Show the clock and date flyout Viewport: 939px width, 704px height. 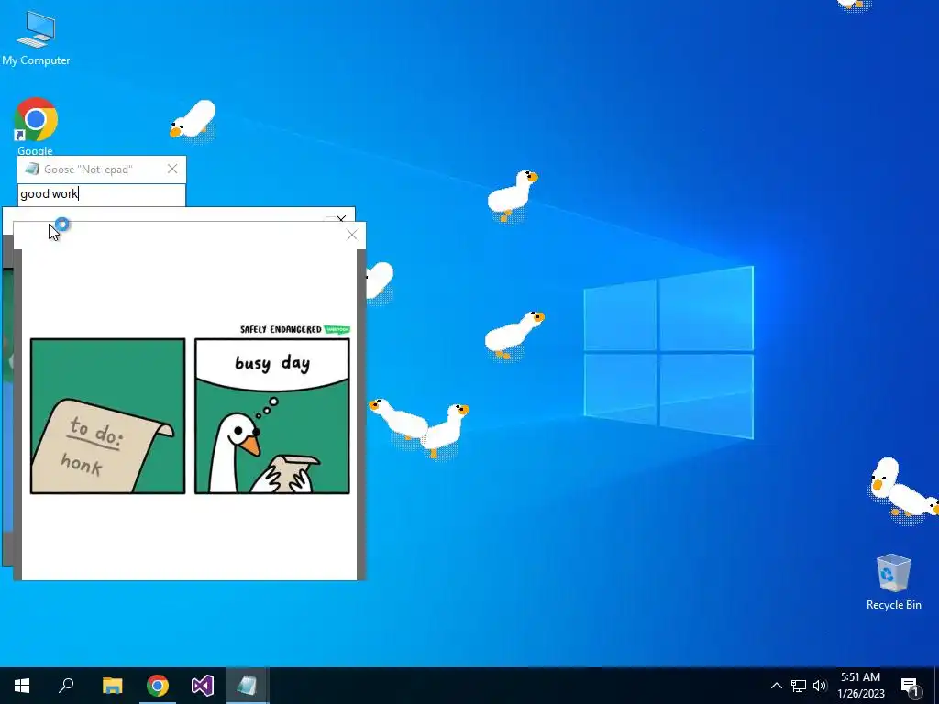860,686
